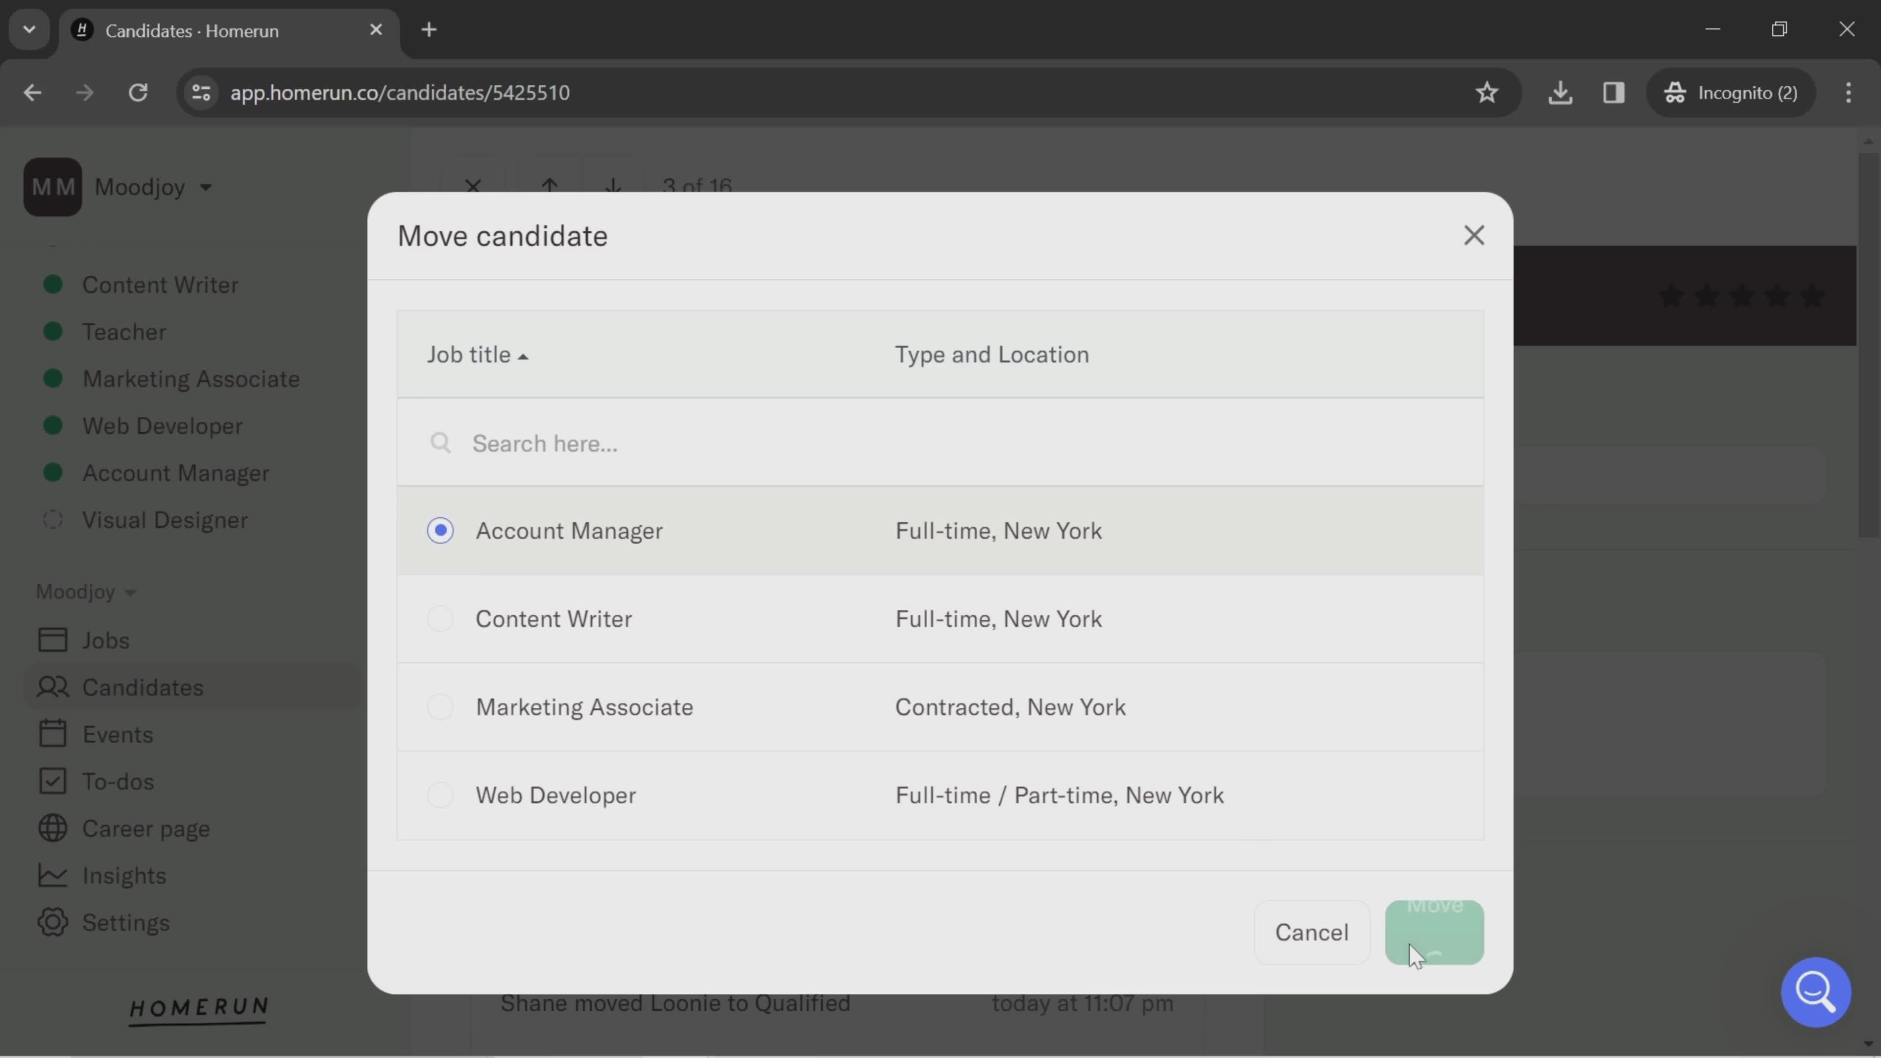The height and width of the screenshot is (1058, 1881).
Task: Click the browser back arrow
Action: pos(32,93)
